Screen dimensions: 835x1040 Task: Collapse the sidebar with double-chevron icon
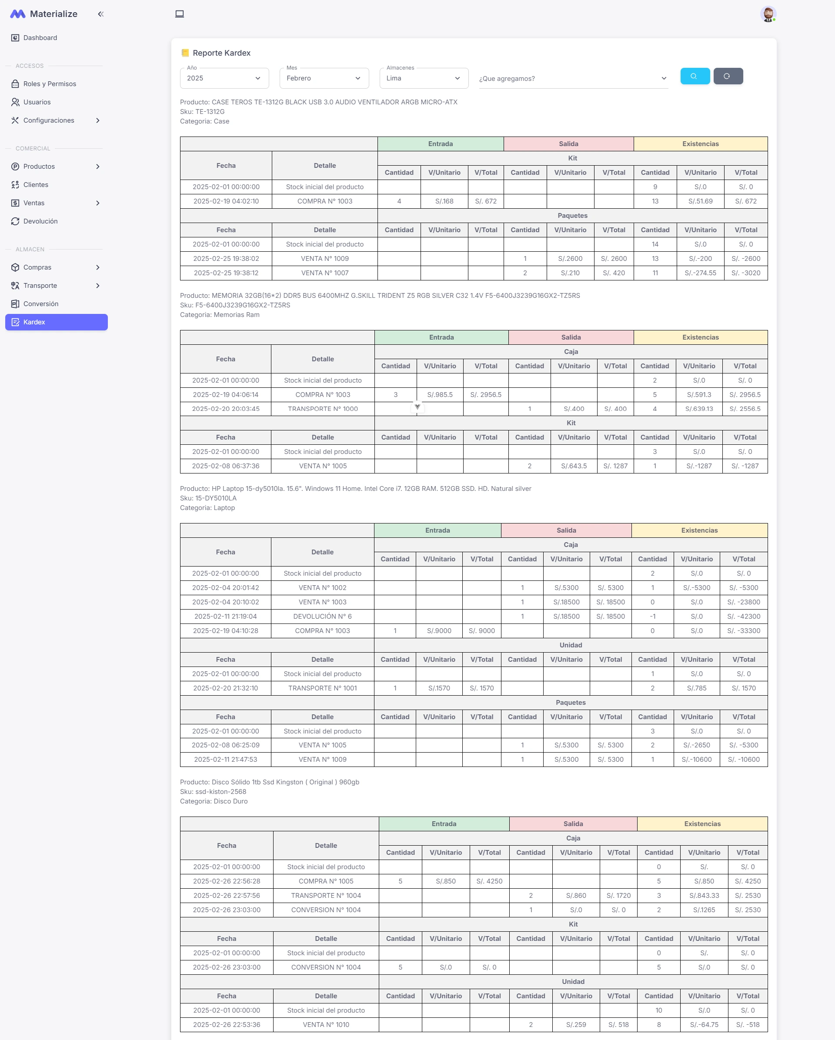[100, 14]
